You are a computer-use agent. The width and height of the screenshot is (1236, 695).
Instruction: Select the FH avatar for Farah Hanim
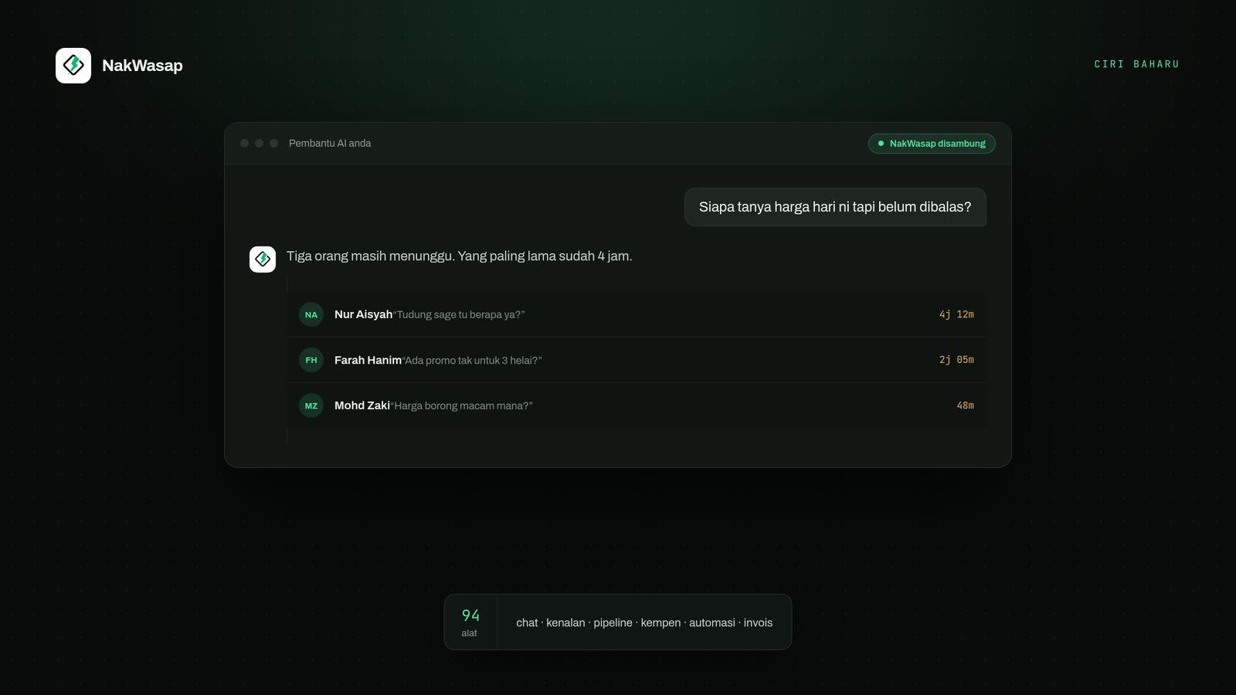click(311, 360)
